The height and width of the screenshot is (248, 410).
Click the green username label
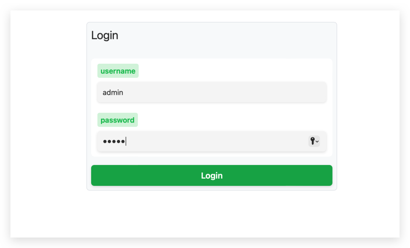(x=118, y=71)
